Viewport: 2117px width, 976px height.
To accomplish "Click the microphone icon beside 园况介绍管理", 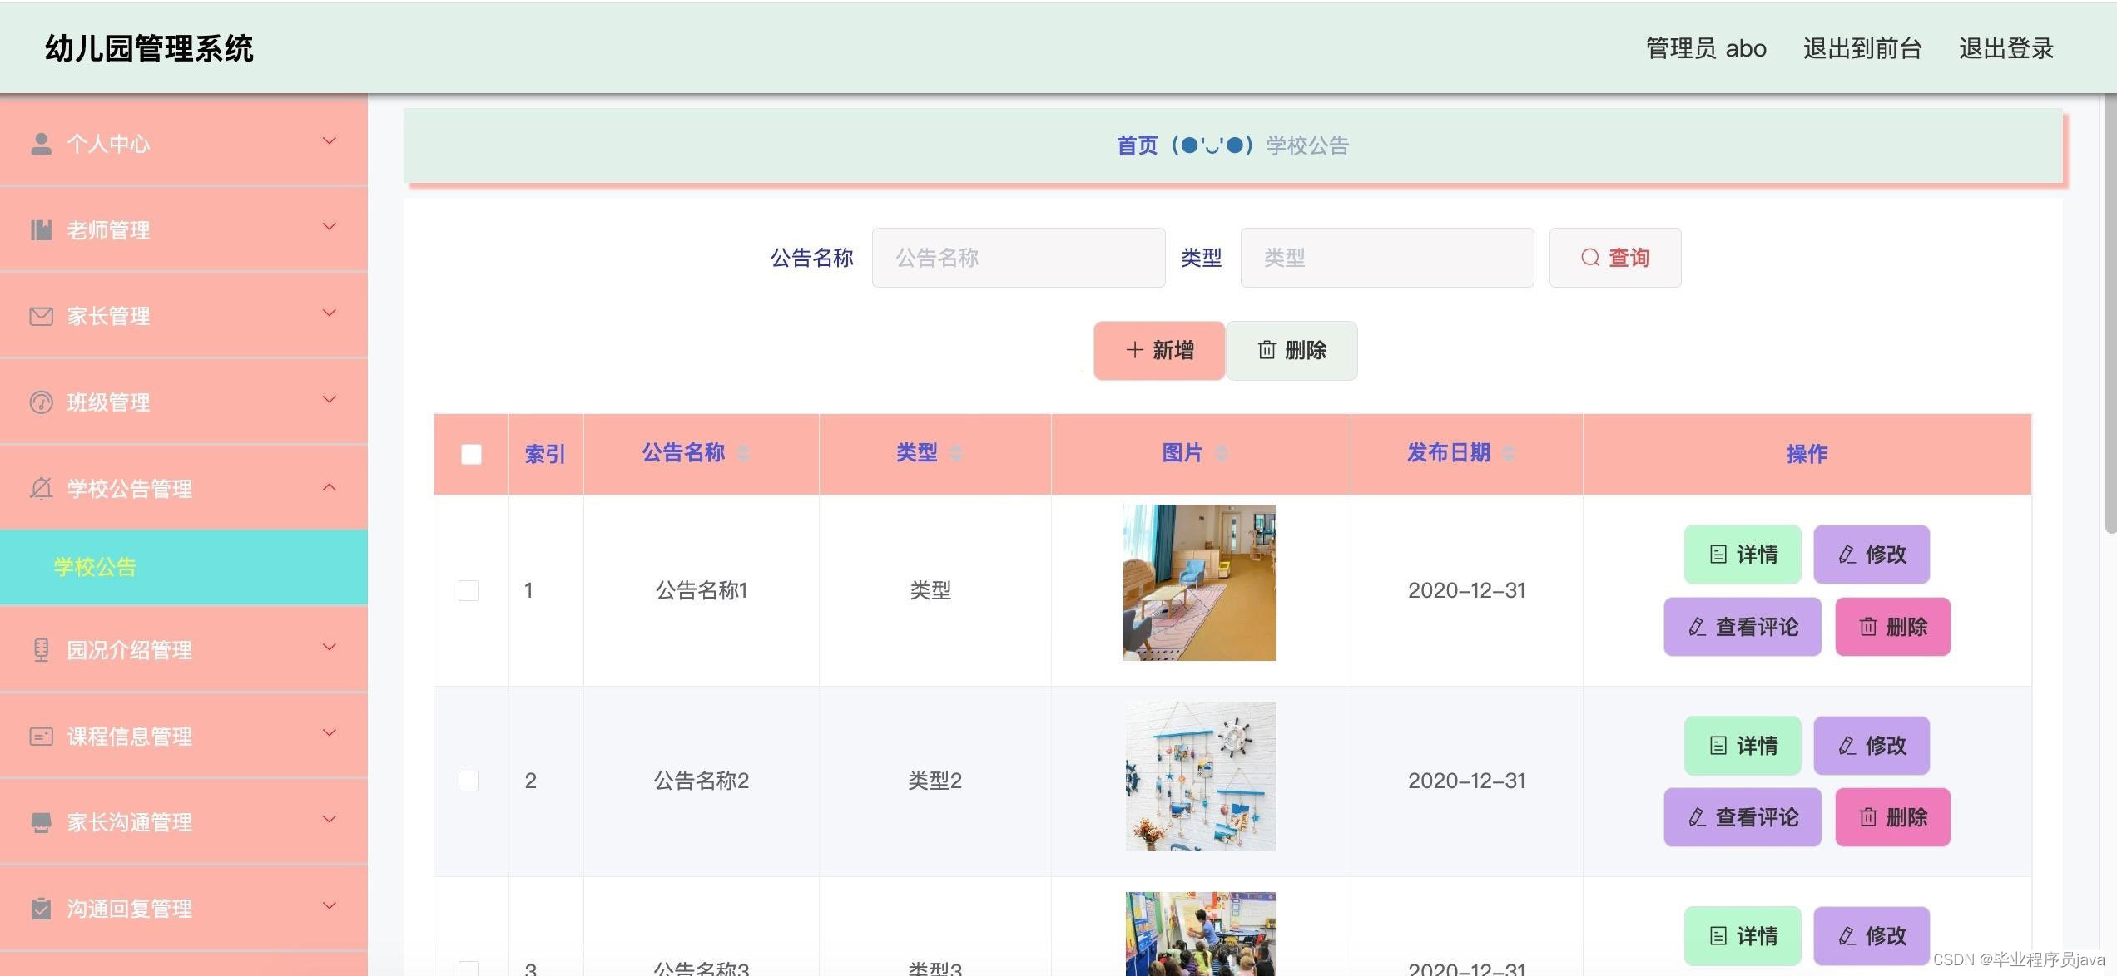I will coord(41,649).
